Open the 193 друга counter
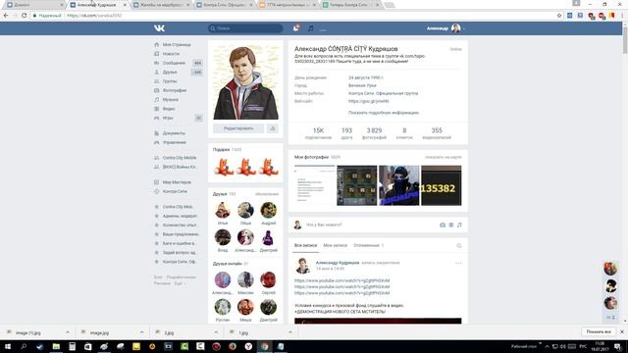 (x=346, y=133)
